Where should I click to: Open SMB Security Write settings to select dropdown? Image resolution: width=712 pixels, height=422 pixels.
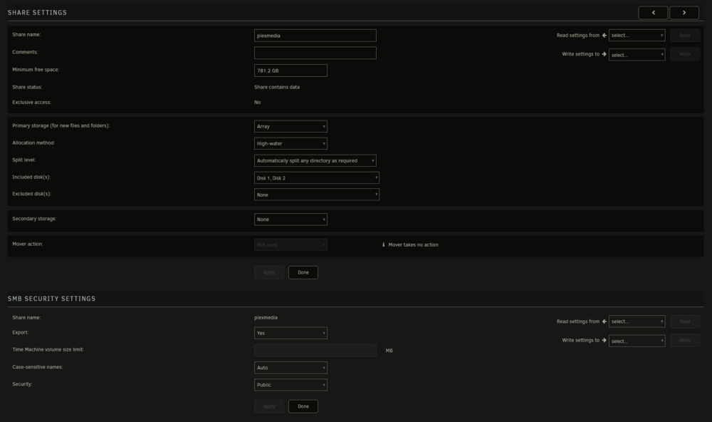click(637, 341)
